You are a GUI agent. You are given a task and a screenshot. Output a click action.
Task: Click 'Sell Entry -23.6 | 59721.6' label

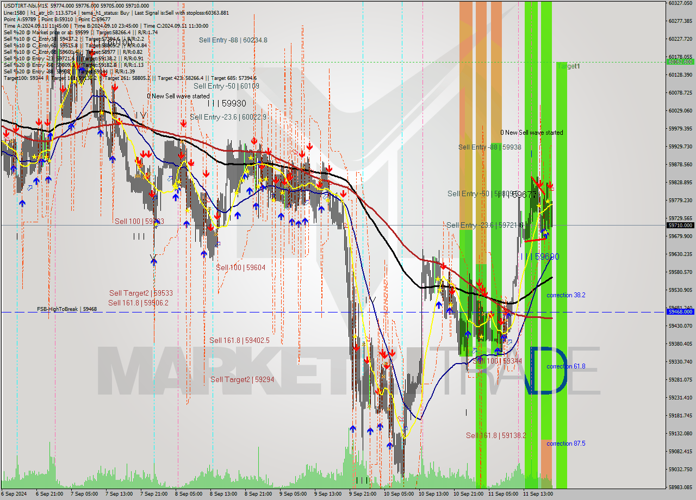click(x=485, y=225)
